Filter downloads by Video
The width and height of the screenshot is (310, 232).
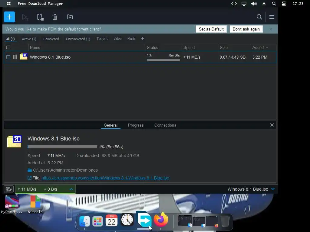(x=117, y=39)
